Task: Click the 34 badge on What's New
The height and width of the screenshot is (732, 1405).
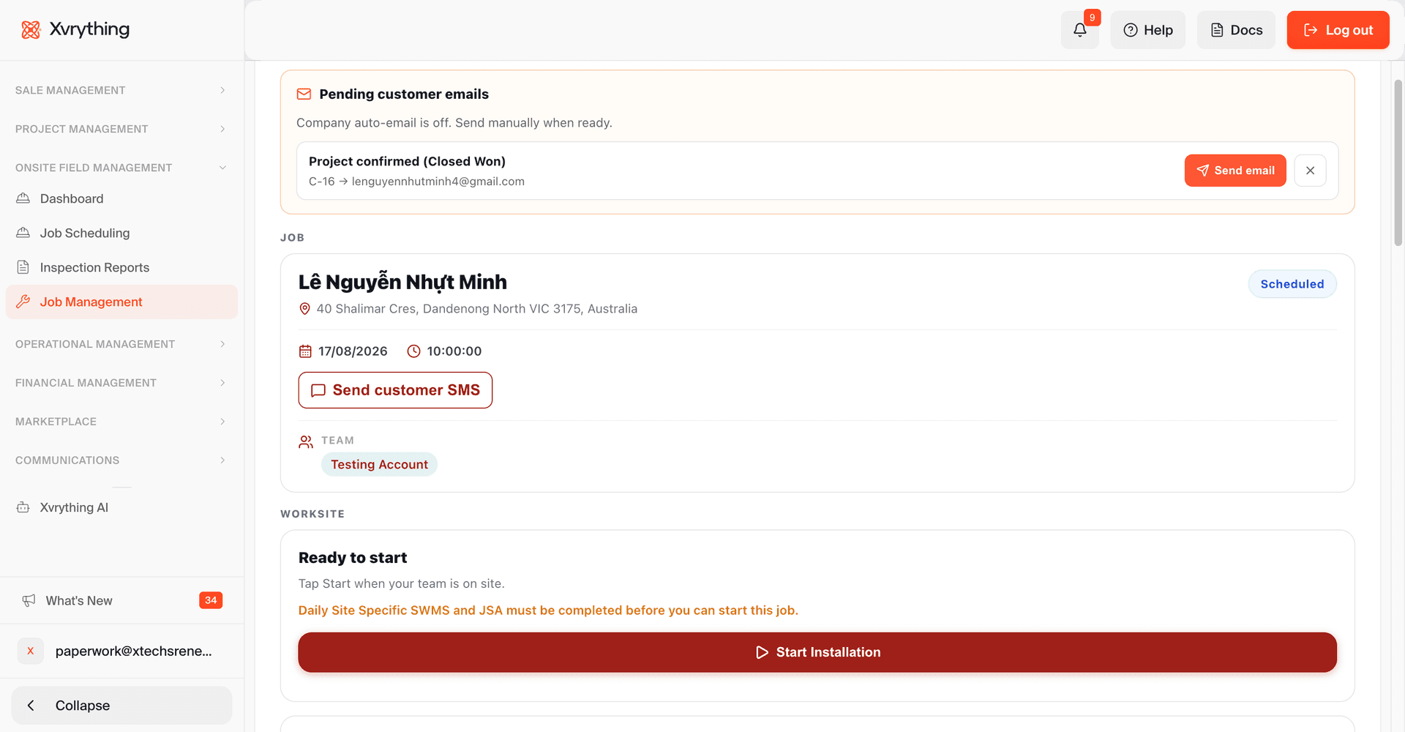Action: [x=211, y=600]
